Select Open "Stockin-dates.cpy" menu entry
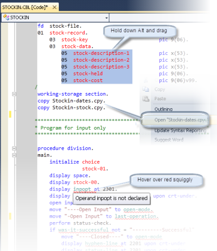Screen dimensions: 217x251 [180, 120]
